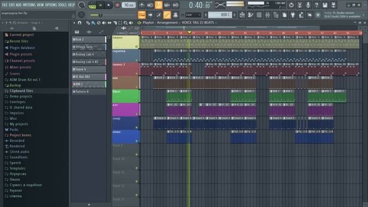The width and height of the screenshot is (368, 207).
Task: Click the render export icon
Action: 333,5
